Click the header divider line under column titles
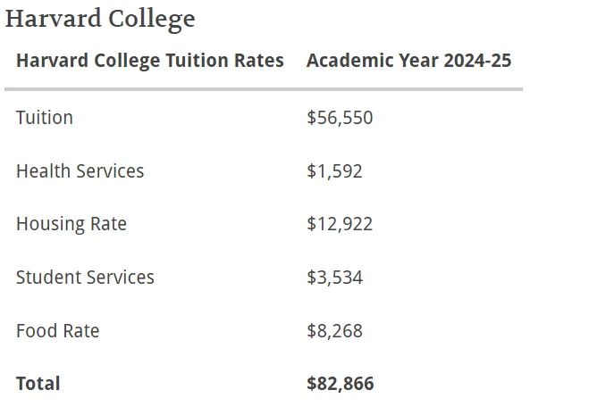 [263, 89]
